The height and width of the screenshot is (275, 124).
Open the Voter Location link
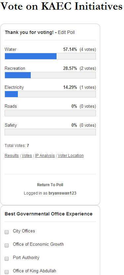(71, 156)
